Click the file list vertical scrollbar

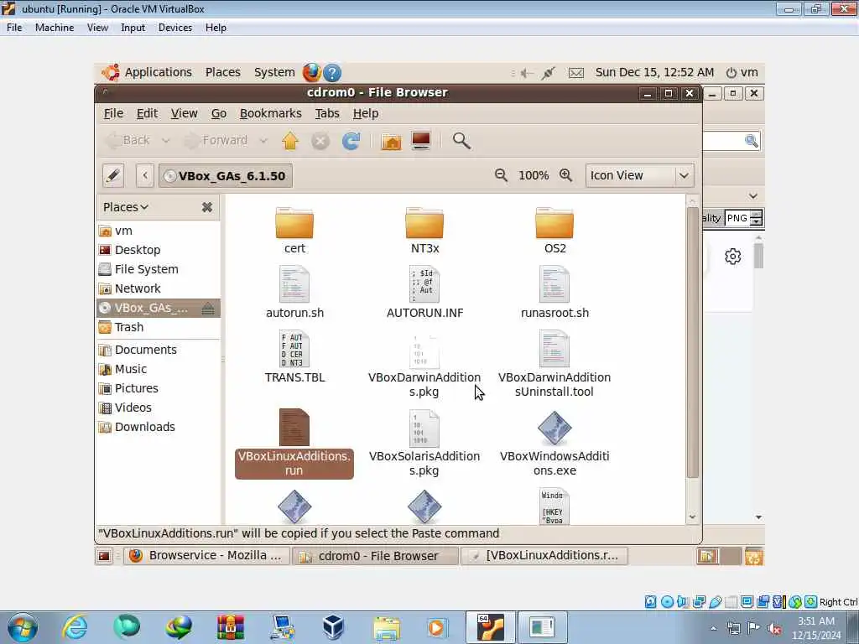(692, 343)
